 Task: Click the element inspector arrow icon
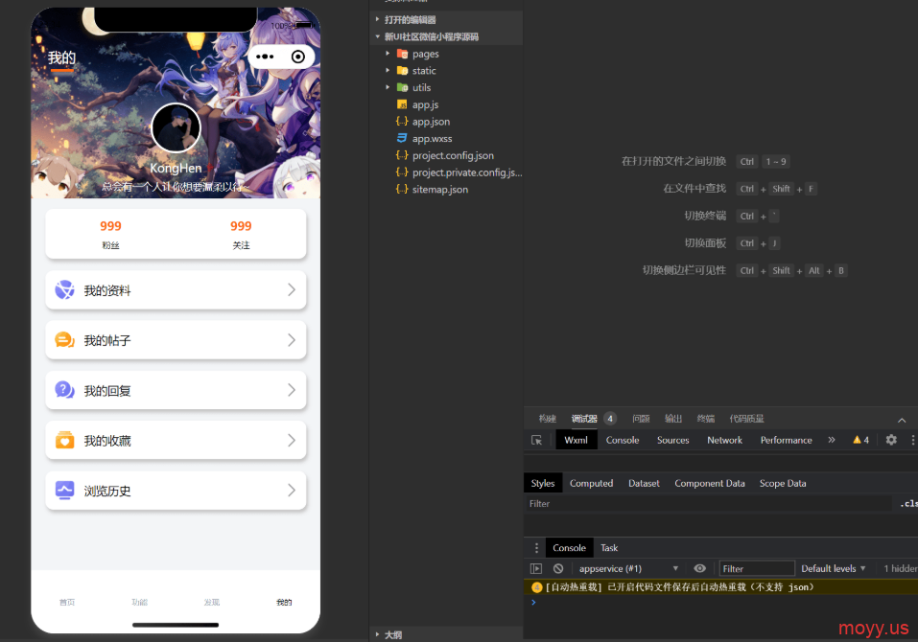[x=536, y=440]
